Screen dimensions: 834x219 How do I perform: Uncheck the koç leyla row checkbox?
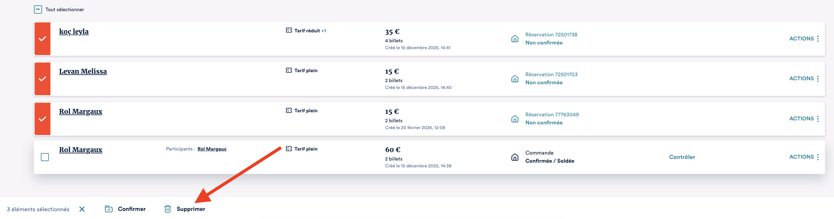pyautogui.click(x=42, y=39)
